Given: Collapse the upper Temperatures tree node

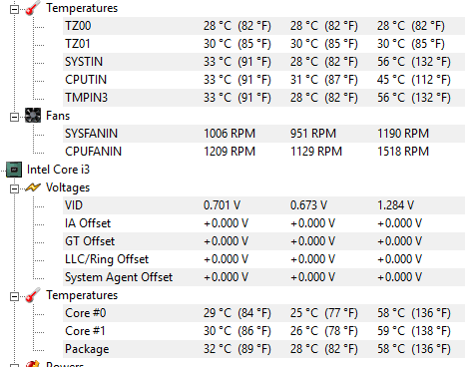Looking at the screenshot, I should coord(14,9).
